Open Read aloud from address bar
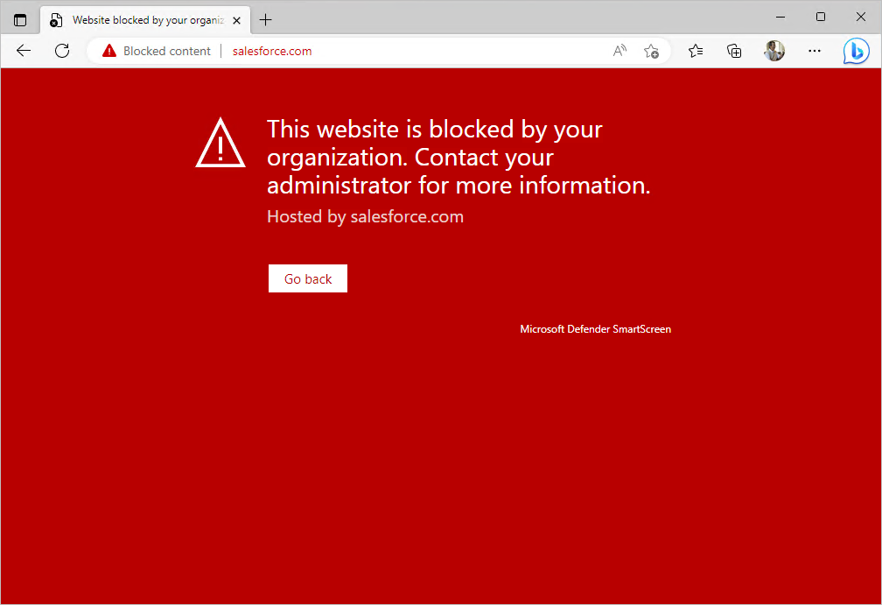The width and height of the screenshot is (882, 605). tap(619, 51)
